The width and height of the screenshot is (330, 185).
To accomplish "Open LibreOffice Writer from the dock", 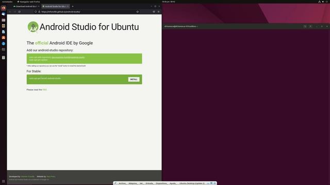I will pos(4,32).
